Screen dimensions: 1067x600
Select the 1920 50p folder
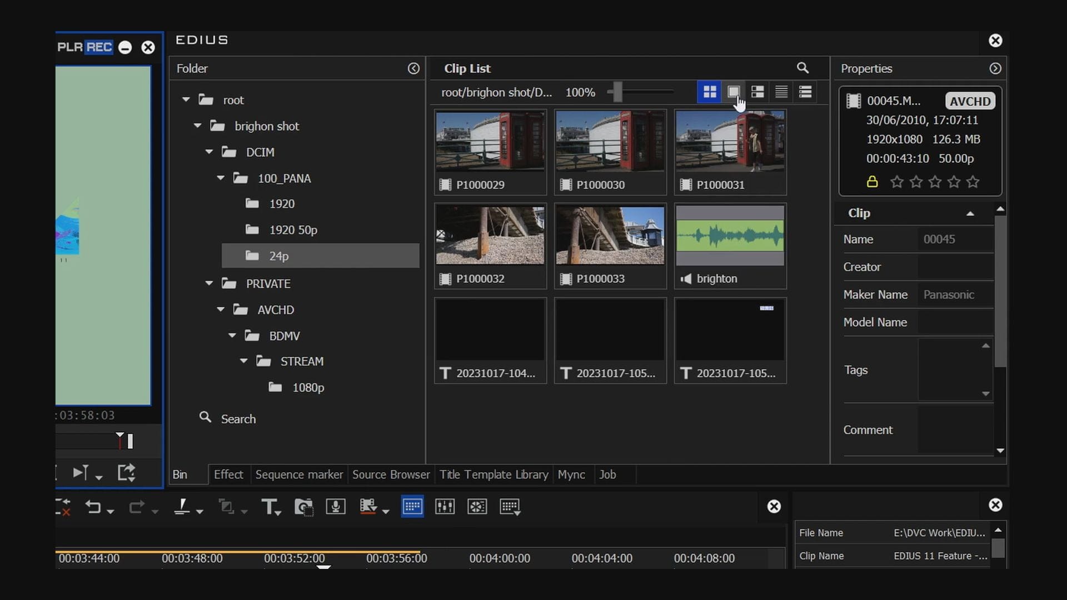pyautogui.click(x=293, y=230)
